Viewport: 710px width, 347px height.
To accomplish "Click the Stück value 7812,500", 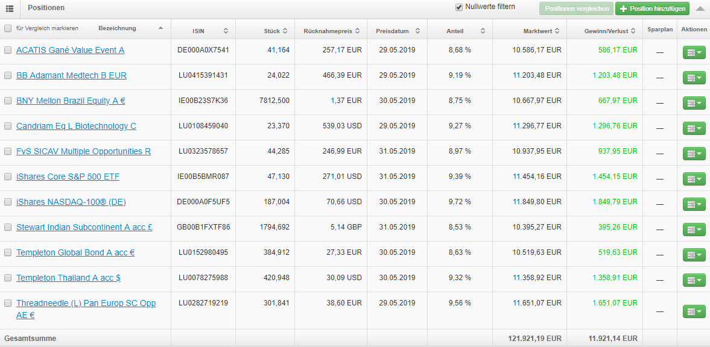I will tap(275, 101).
